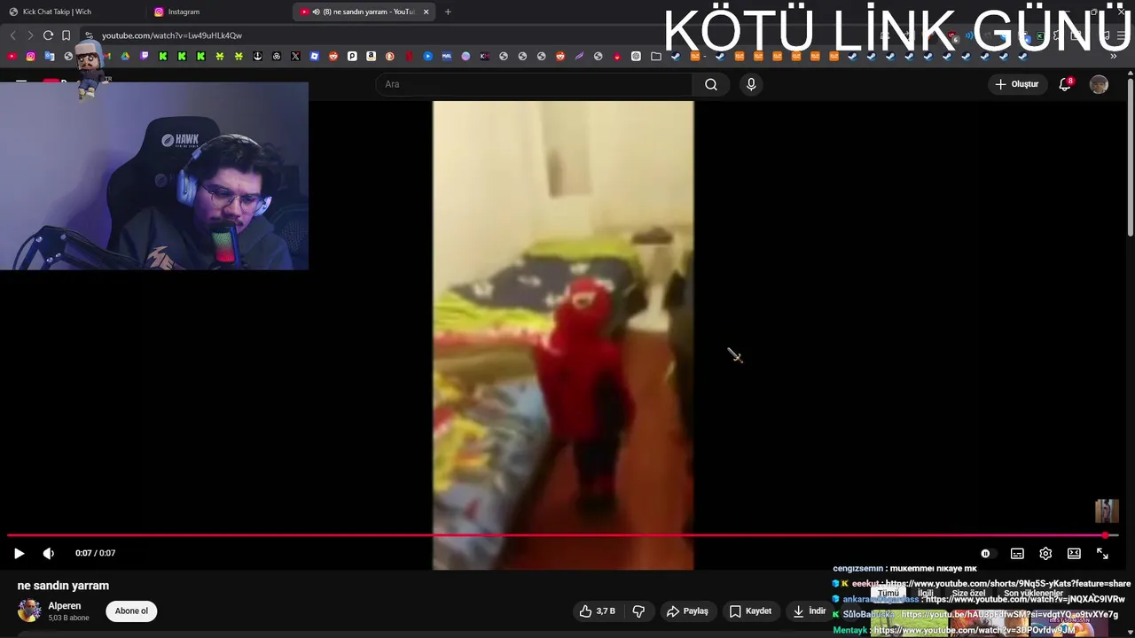This screenshot has height=638, width=1135.
Task: Save the video with Kaydet button
Action: click(750, 611)
